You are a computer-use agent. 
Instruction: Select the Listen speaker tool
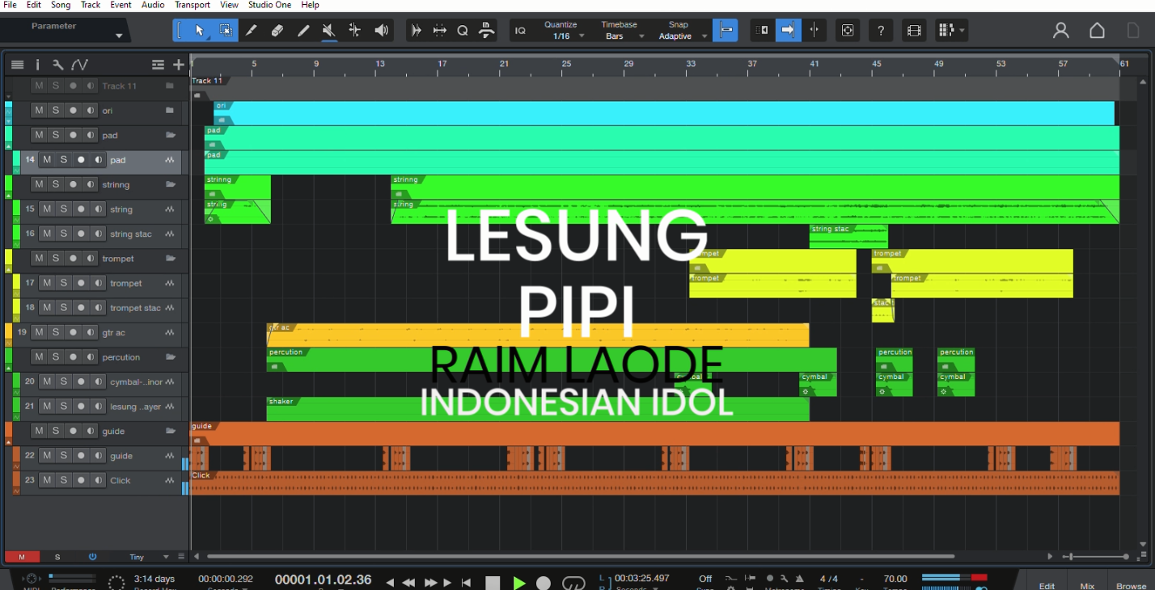382,31
